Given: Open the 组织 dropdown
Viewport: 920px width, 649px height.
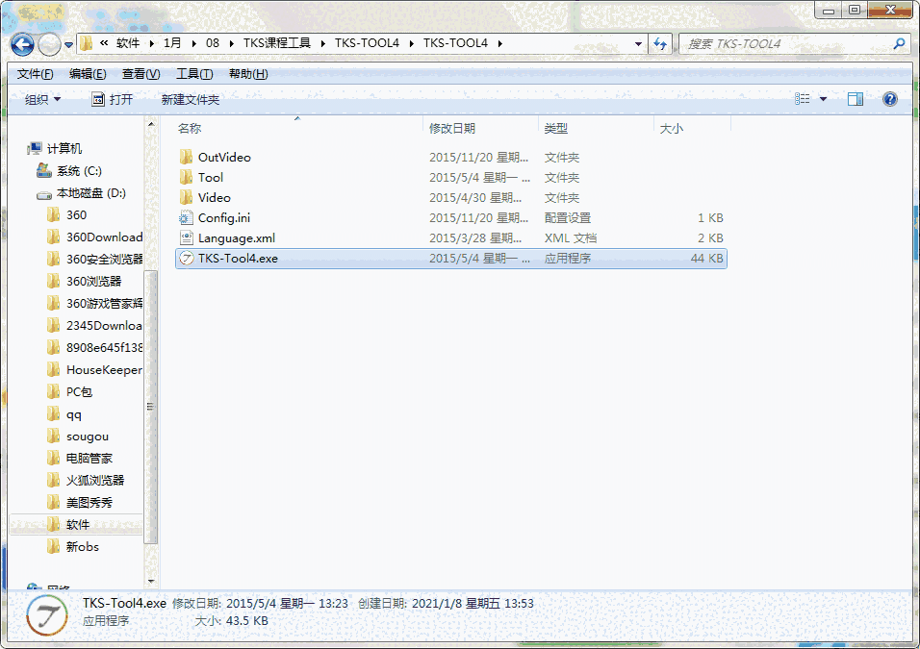Looking at the screenshot, I should pos(42,100).
